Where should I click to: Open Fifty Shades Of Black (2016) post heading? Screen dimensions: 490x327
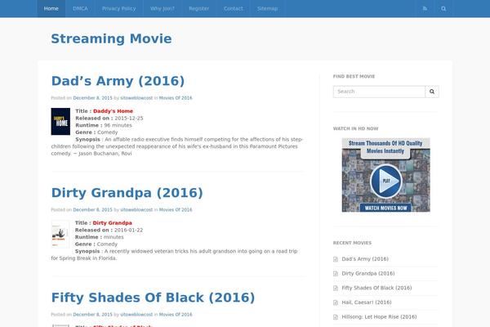154,298
